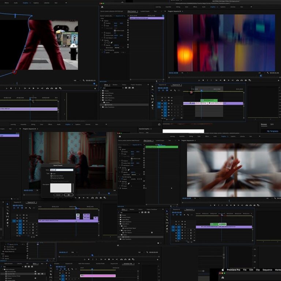Toggle Uniform Scale checkbox in hand-blur Effect Controls

[132, 158]
